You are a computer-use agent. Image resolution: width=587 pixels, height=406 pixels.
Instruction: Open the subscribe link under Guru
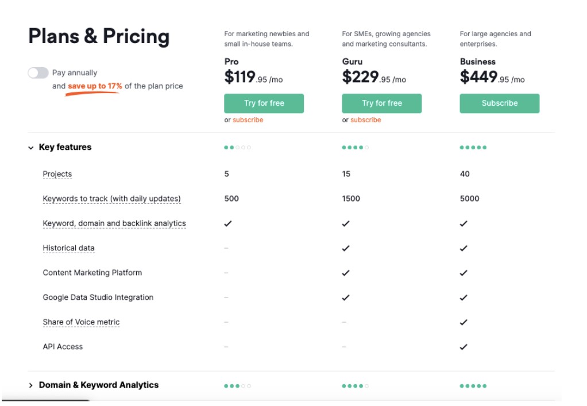(x=365, y=120)
